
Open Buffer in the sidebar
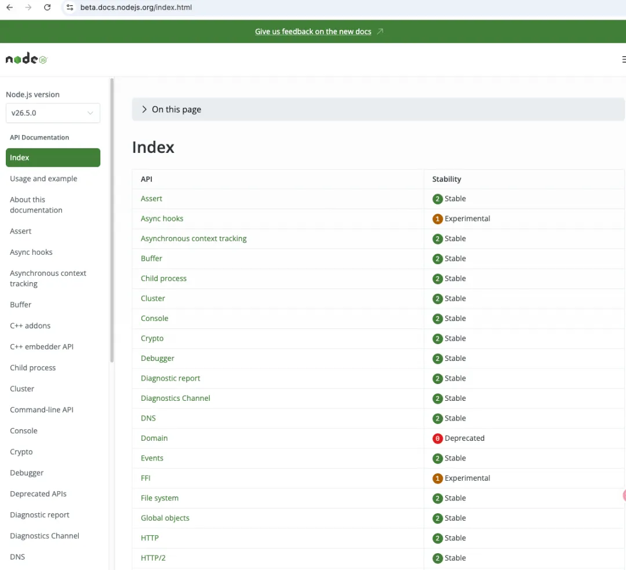[x=20, y=305]
